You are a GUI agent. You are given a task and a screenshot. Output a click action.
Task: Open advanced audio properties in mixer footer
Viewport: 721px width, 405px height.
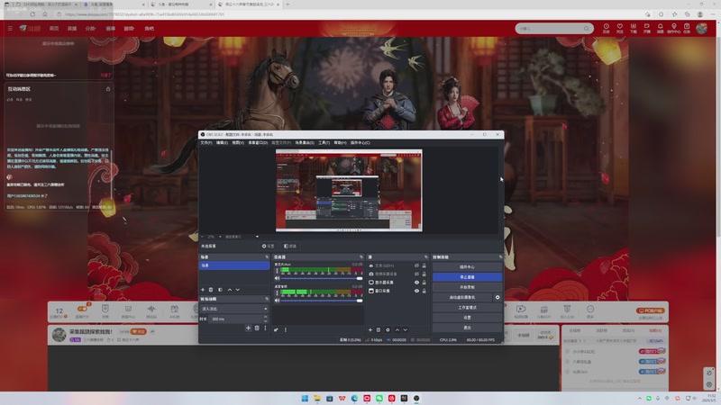tap(276, 329)
